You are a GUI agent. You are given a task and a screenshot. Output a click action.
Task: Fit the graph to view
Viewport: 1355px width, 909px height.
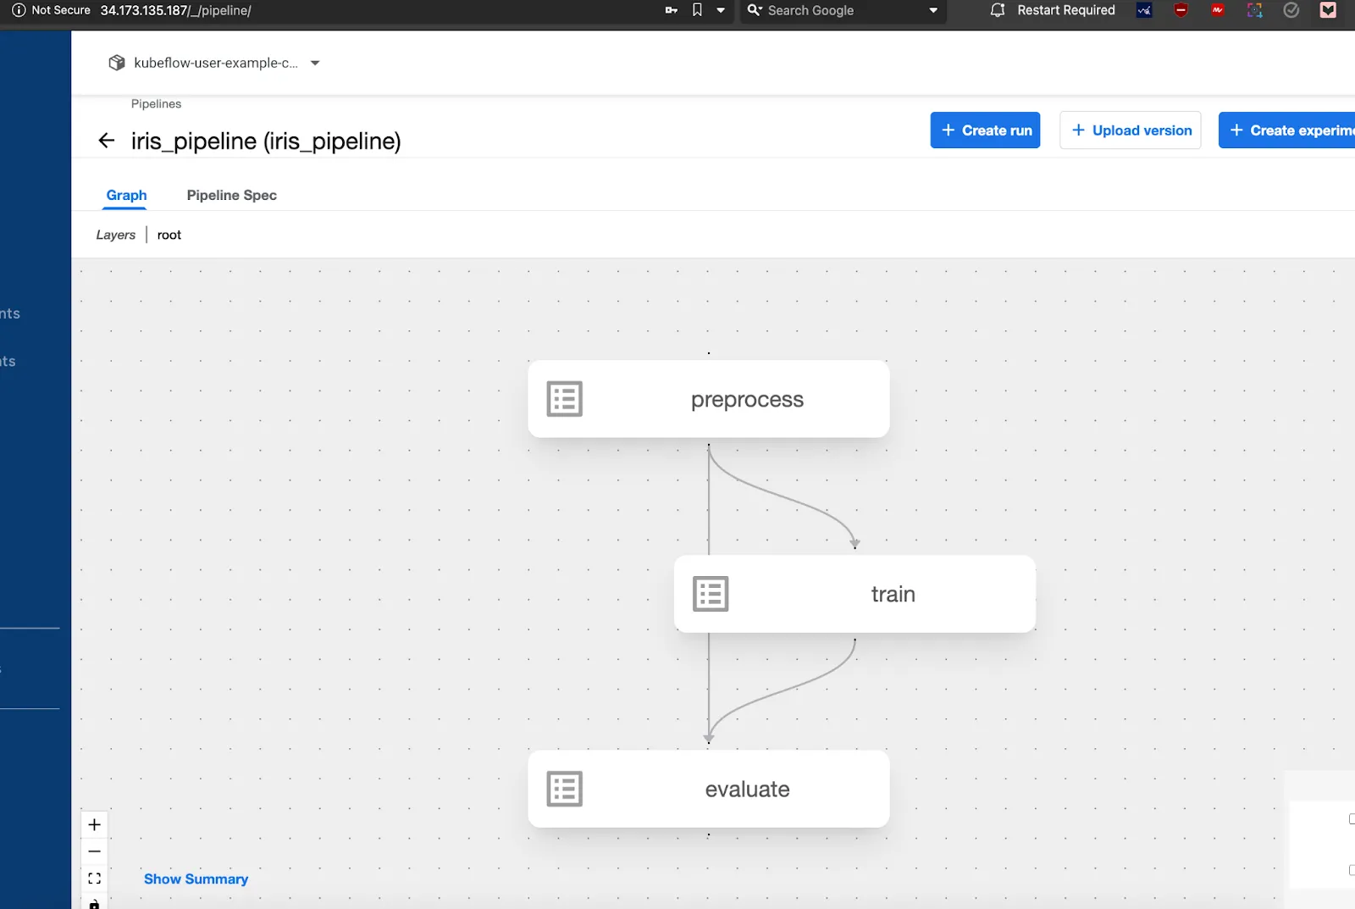click(x=94, y=879)
